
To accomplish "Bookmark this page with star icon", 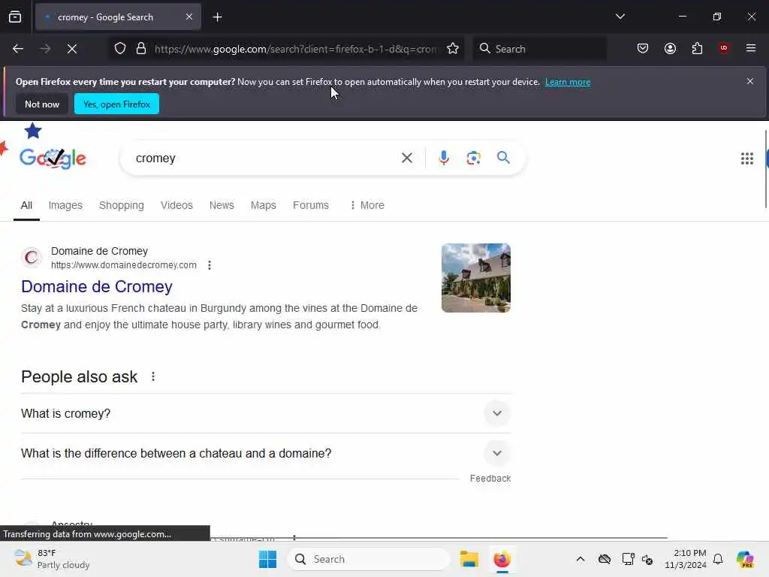I will [x=453, y=49].
